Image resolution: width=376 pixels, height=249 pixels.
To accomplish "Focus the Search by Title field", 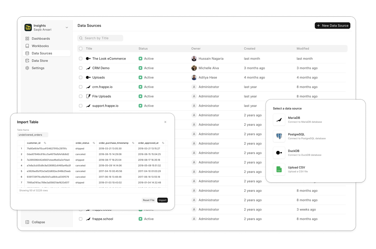I will 100,38.
